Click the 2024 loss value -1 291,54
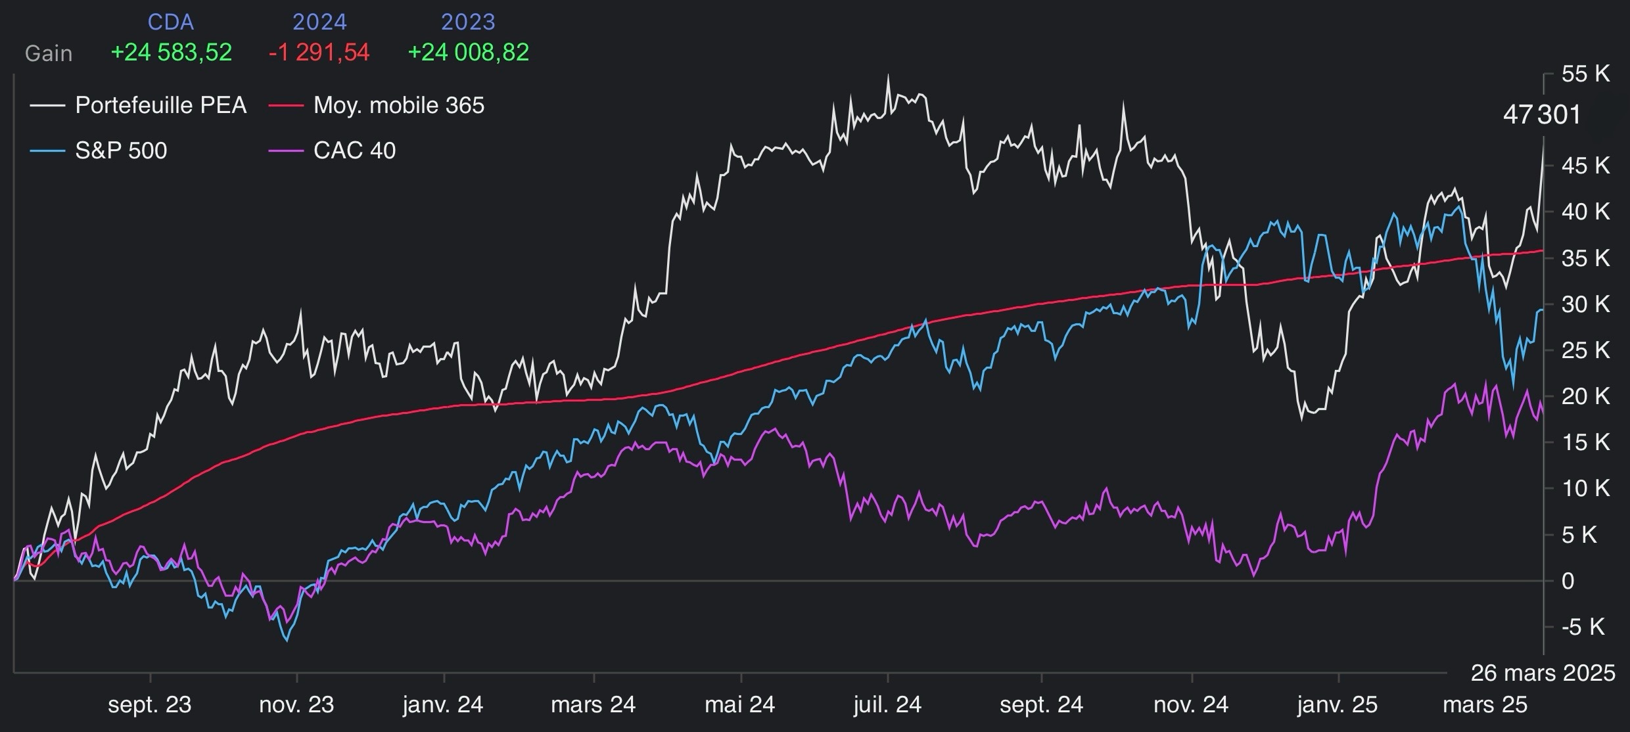1630x732 pixels. pyautogui.click(x=319, y=53)
